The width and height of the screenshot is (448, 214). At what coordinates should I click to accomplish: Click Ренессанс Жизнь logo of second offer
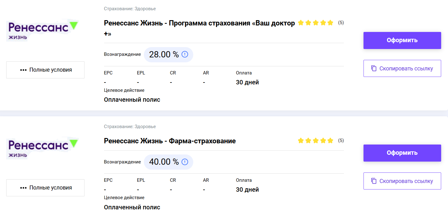(43, 149)
